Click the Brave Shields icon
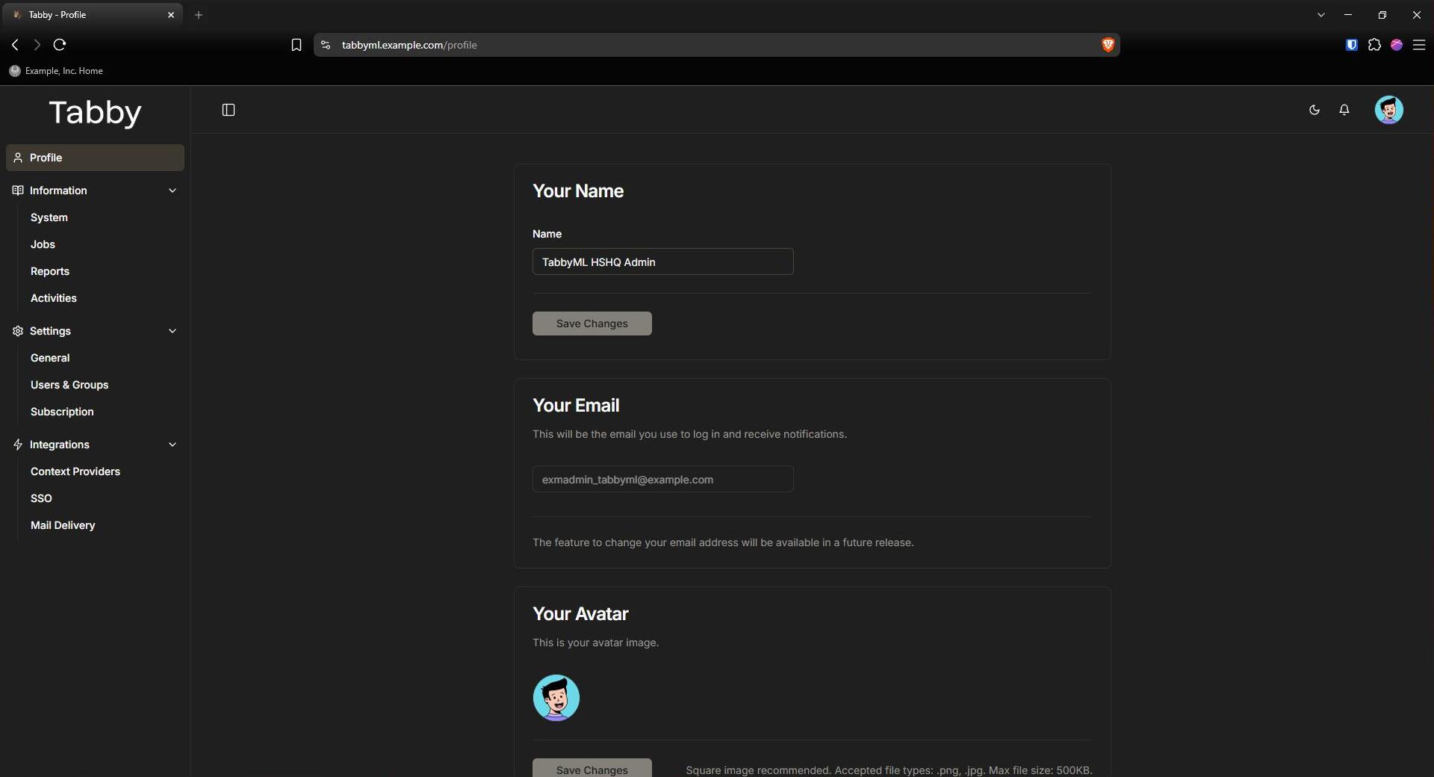The width and height of the screenshot is (1434, 777). (x=1108, y=45)
